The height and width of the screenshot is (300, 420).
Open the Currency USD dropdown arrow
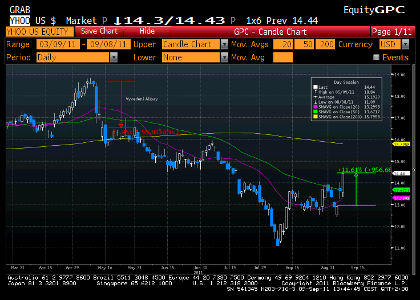[406, 44]
